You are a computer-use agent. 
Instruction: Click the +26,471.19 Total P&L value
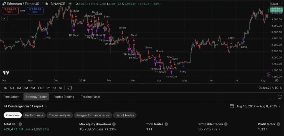13,129
